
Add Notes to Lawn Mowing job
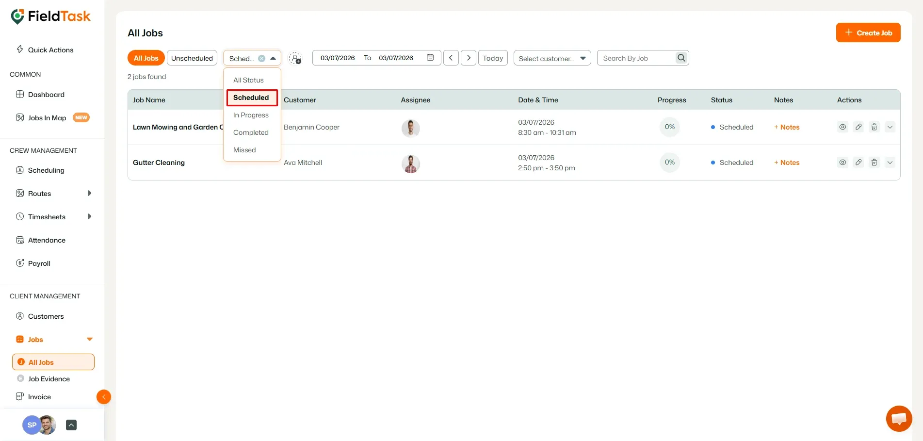pyautogui.click(x=787, y=127)
